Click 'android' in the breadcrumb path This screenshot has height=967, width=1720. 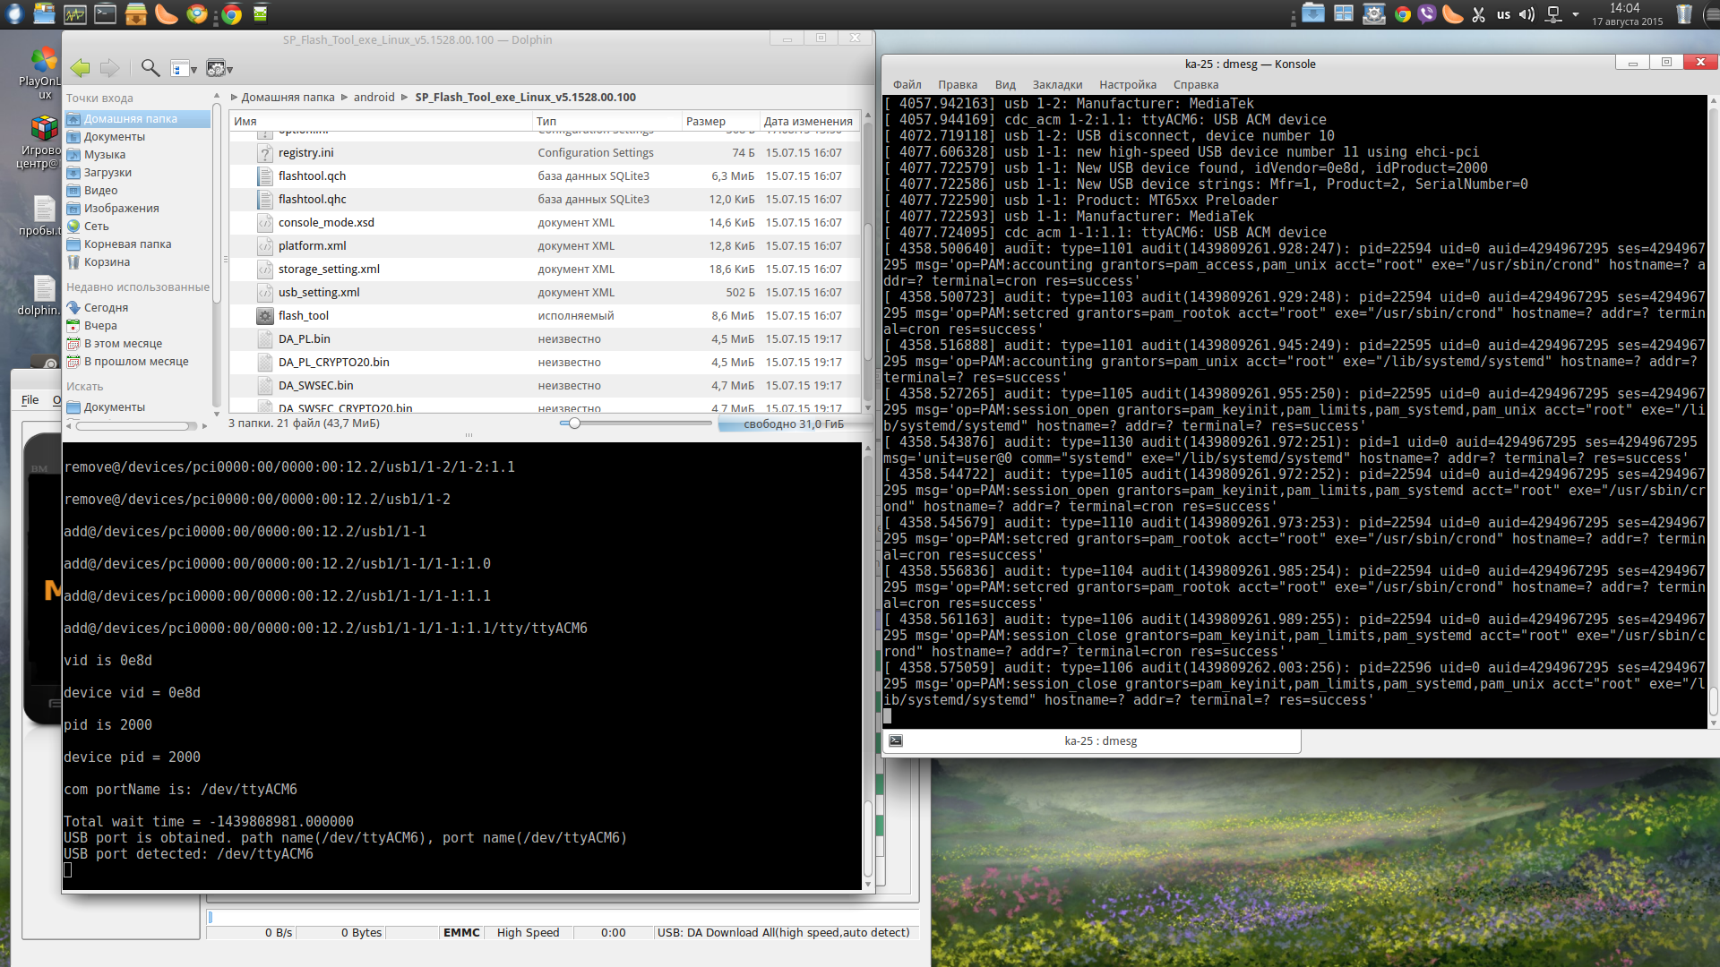point(374,97)
